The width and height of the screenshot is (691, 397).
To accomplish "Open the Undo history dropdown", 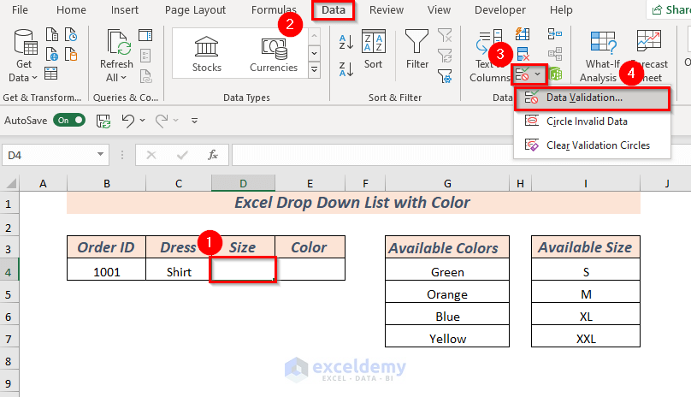I will (x=142, y=121).
